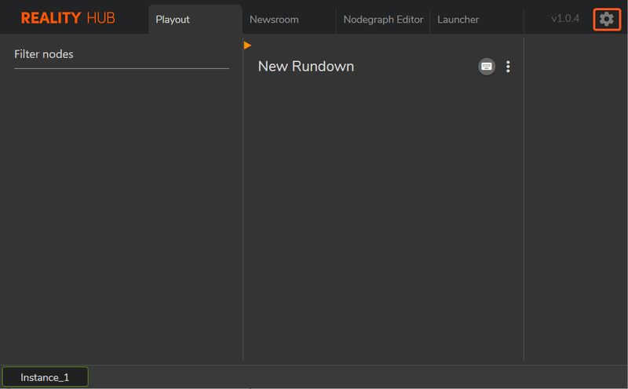Screen dimensions: 628x389
Task: Switch to the Playout tab
Action: pyautogui.click(x=195, y=19)
